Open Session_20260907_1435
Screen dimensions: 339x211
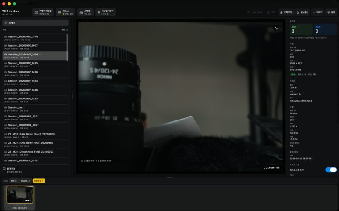pyautogui.click(x=34, y=65)
